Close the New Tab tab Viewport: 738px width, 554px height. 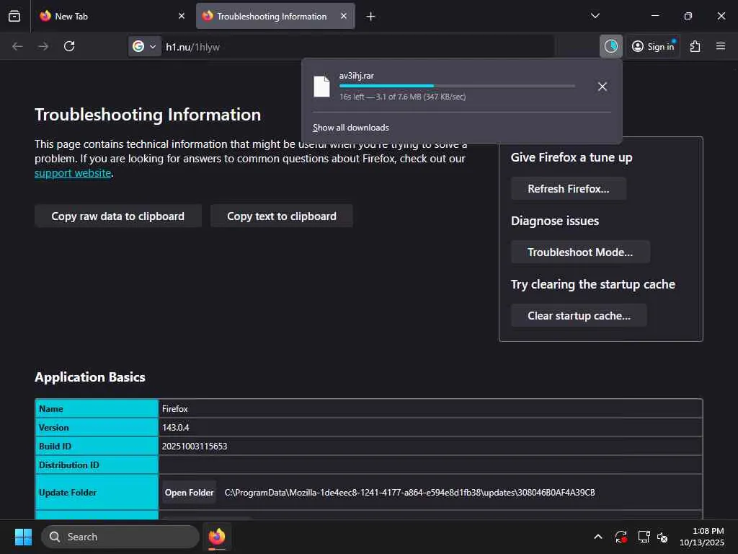[182, 16]
